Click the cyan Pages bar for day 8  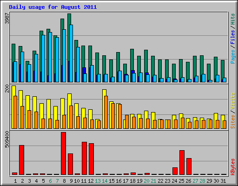[x=64, y=56]
